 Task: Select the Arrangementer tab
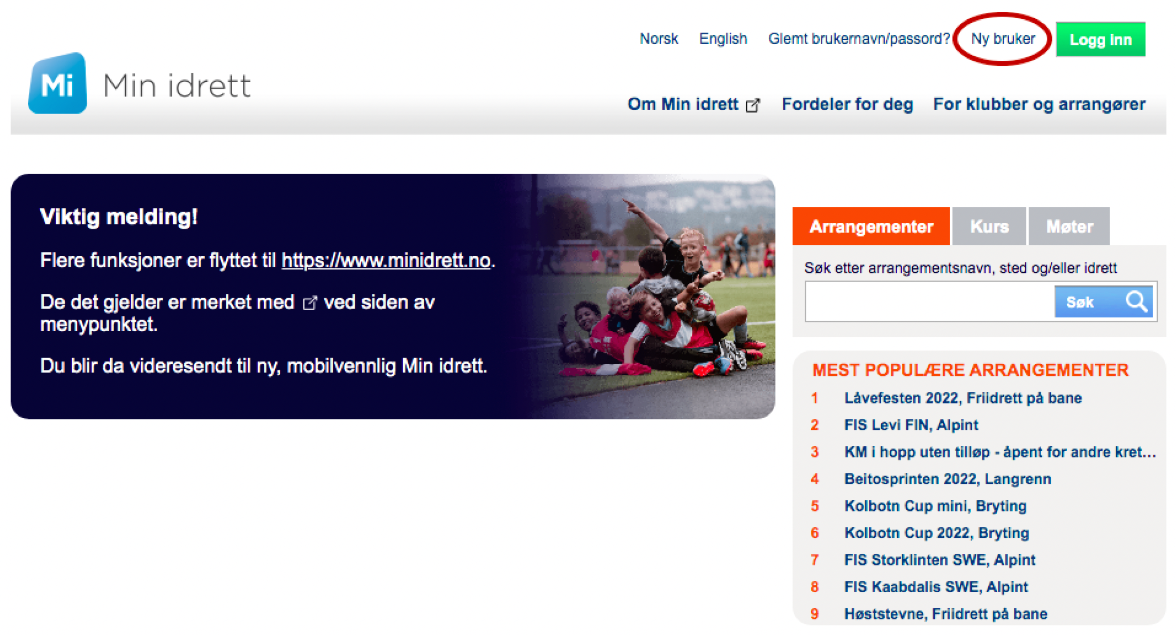click(870, 227)
